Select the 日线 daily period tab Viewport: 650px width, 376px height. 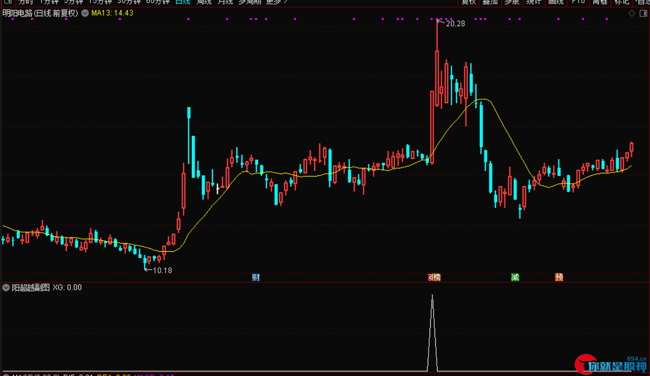coord(183,2)
